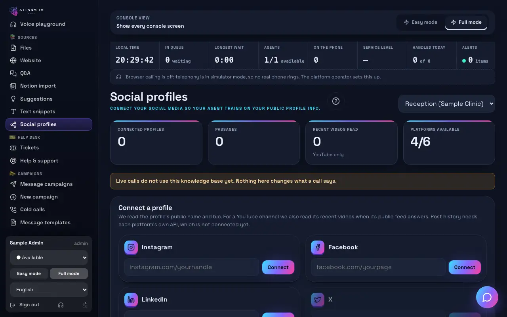Image resolution: width=507 pixels, height=317 pixels.
Task: Click the Passages stat card
Action: [254, 143]
